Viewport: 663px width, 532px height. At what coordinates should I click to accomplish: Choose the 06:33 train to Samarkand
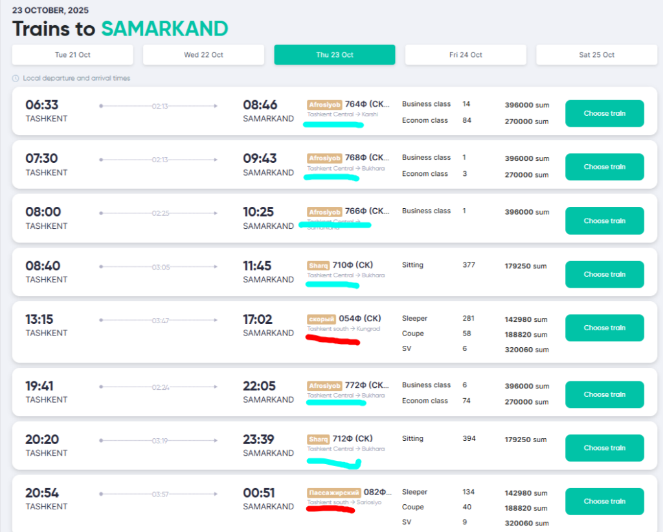(604, 113)
